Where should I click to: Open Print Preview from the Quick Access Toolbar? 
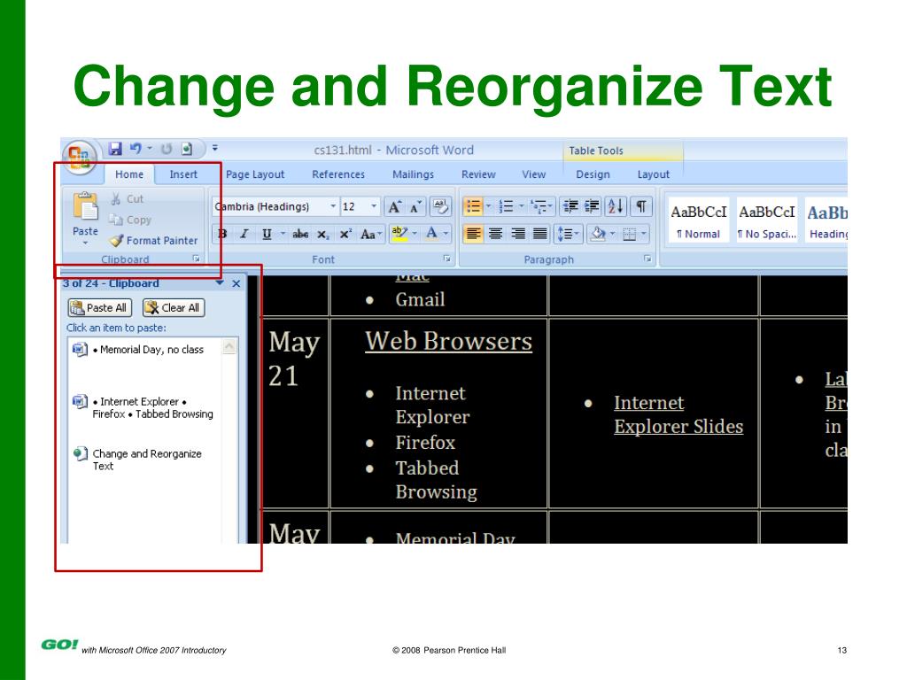point(186,149)
